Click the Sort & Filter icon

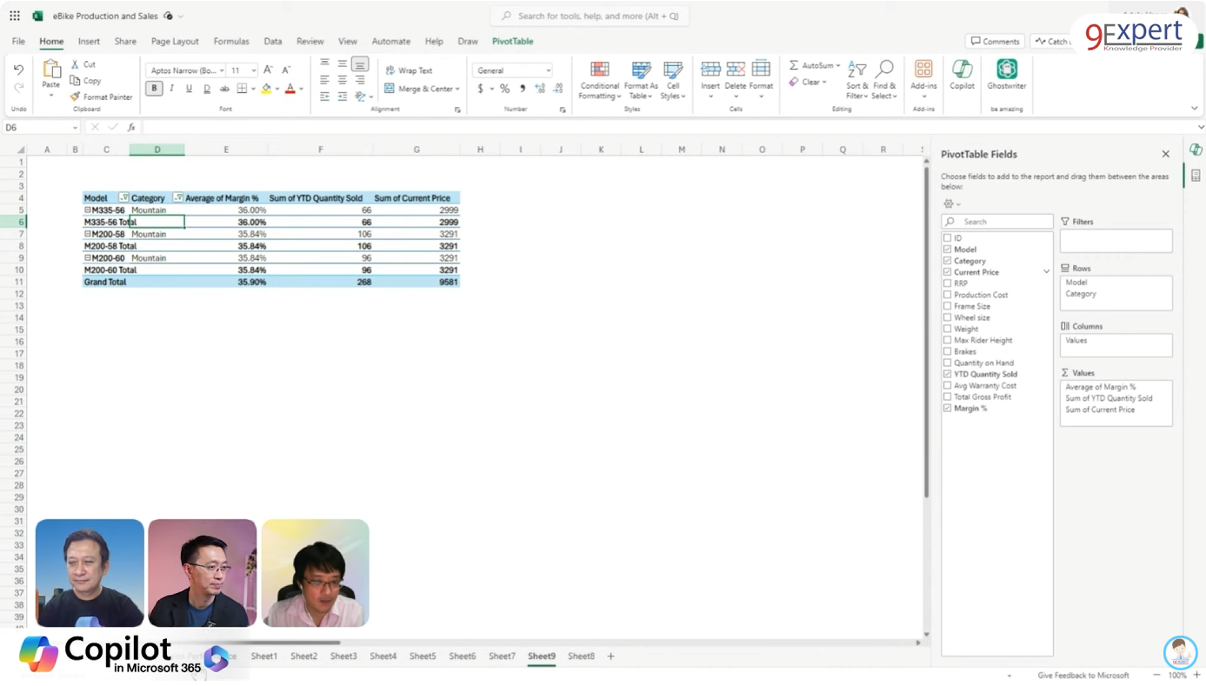pyautogui.click(x=856, y=71)
